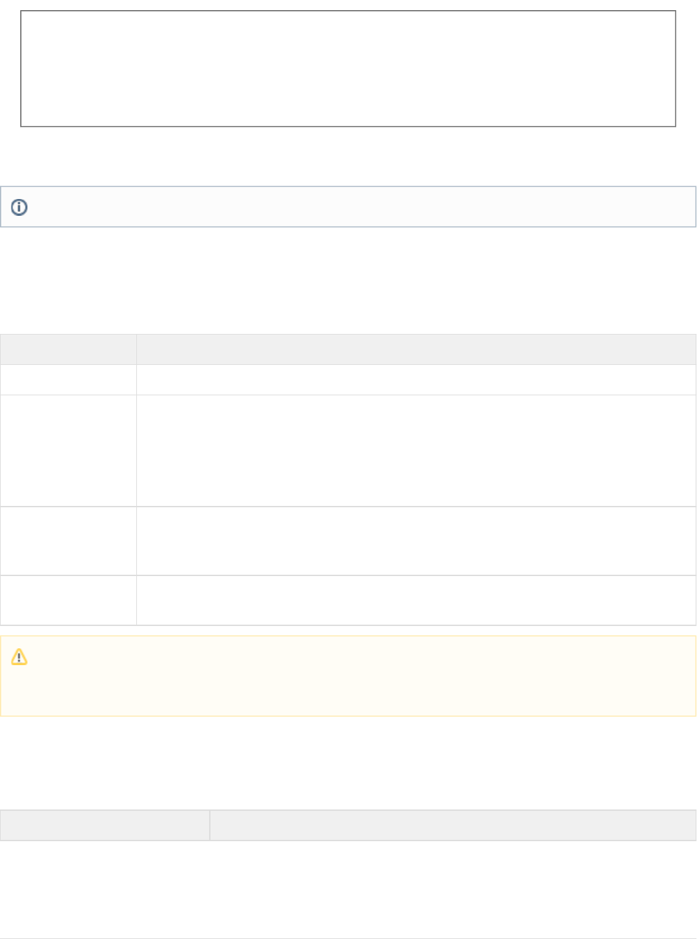Click inside the empty bordered box at top
The image size is (697, 939).
pyautogui.click(x=348, y=68)
